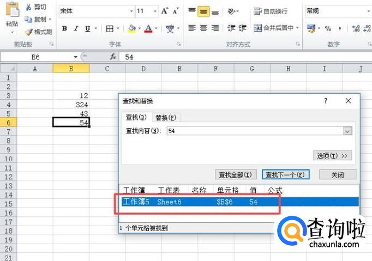Click the Cut (剪切) scissors icon

28,7
